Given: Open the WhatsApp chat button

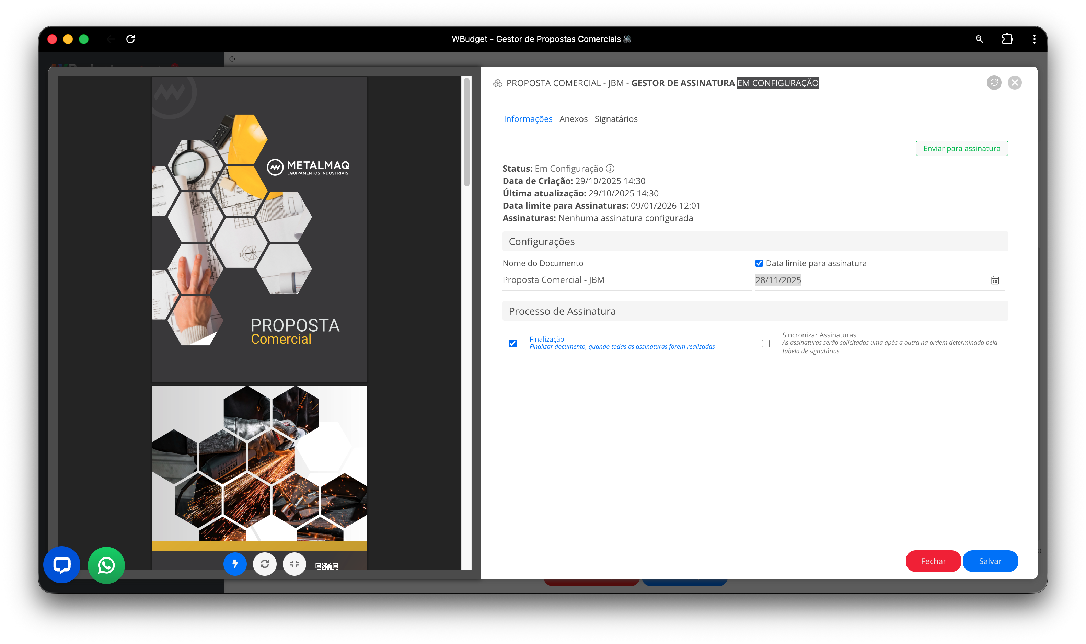Looking at the screenshot, I should click(106, 565).
